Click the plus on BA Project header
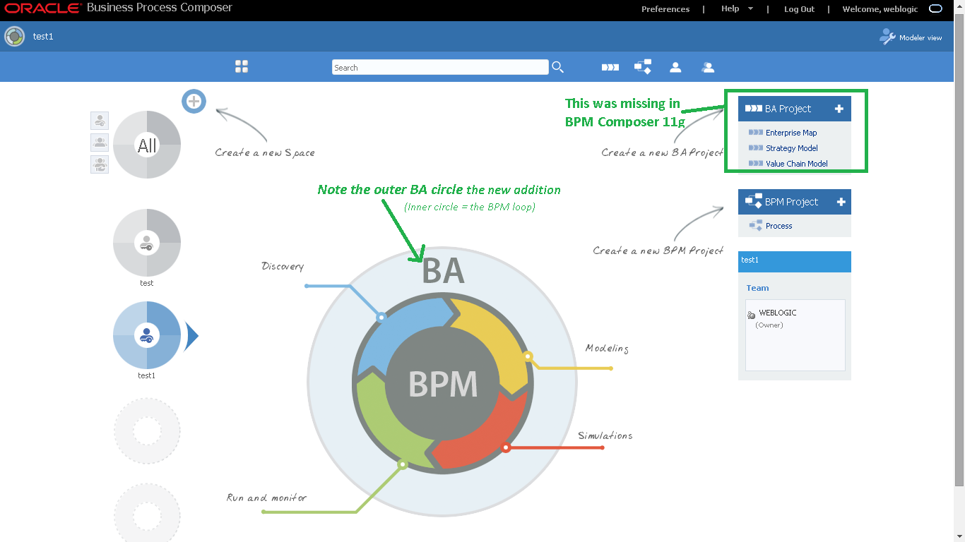Image resolution: width=965 pixels, height=542 pixels. coord(839,109)
